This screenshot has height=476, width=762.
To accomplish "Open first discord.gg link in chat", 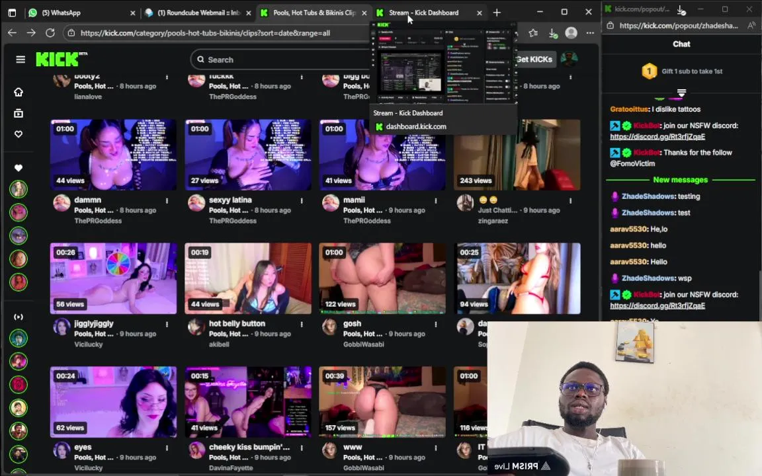I will point(657,136).
